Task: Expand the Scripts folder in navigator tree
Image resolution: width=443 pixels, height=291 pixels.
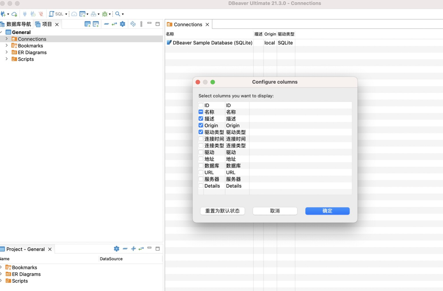Action: (6, 59)
